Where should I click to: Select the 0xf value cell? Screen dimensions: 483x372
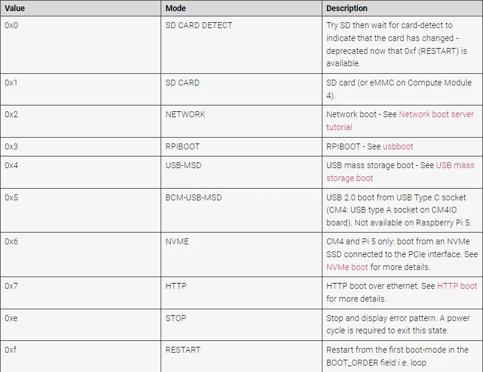[x=80, y=356]
